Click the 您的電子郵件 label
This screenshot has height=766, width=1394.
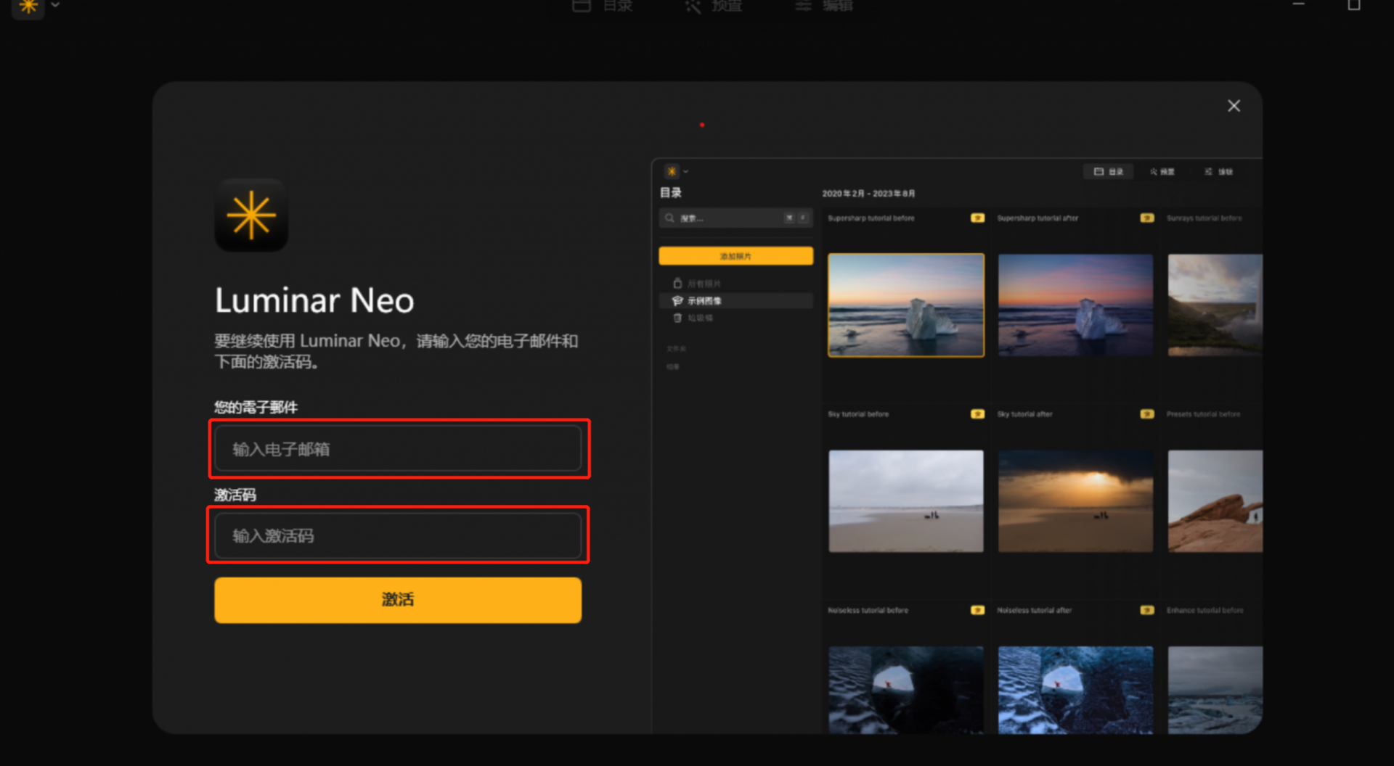[x=256, y=407]
